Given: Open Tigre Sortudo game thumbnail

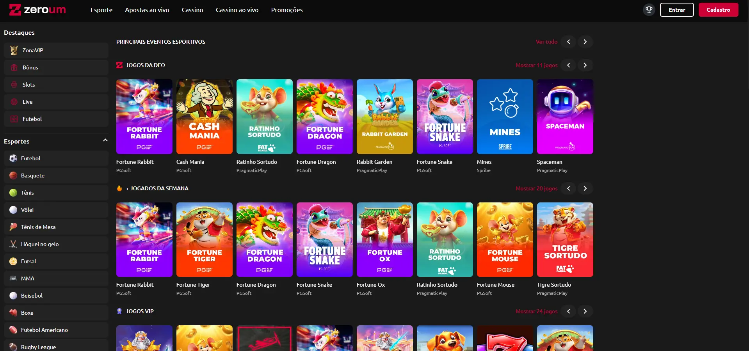Looking at the screenshot, I should point(565,239).
